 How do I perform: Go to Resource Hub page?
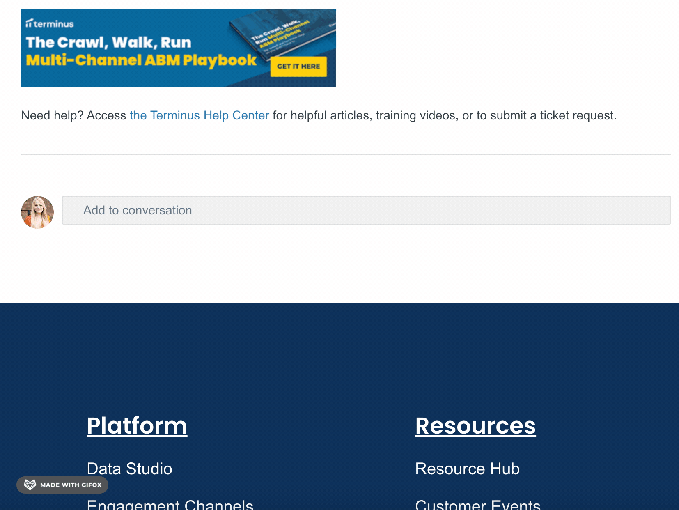point(468,469)
